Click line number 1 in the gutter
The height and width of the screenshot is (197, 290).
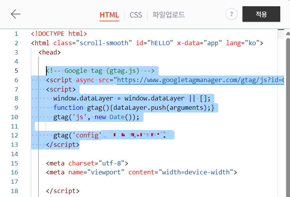point(16,34)
